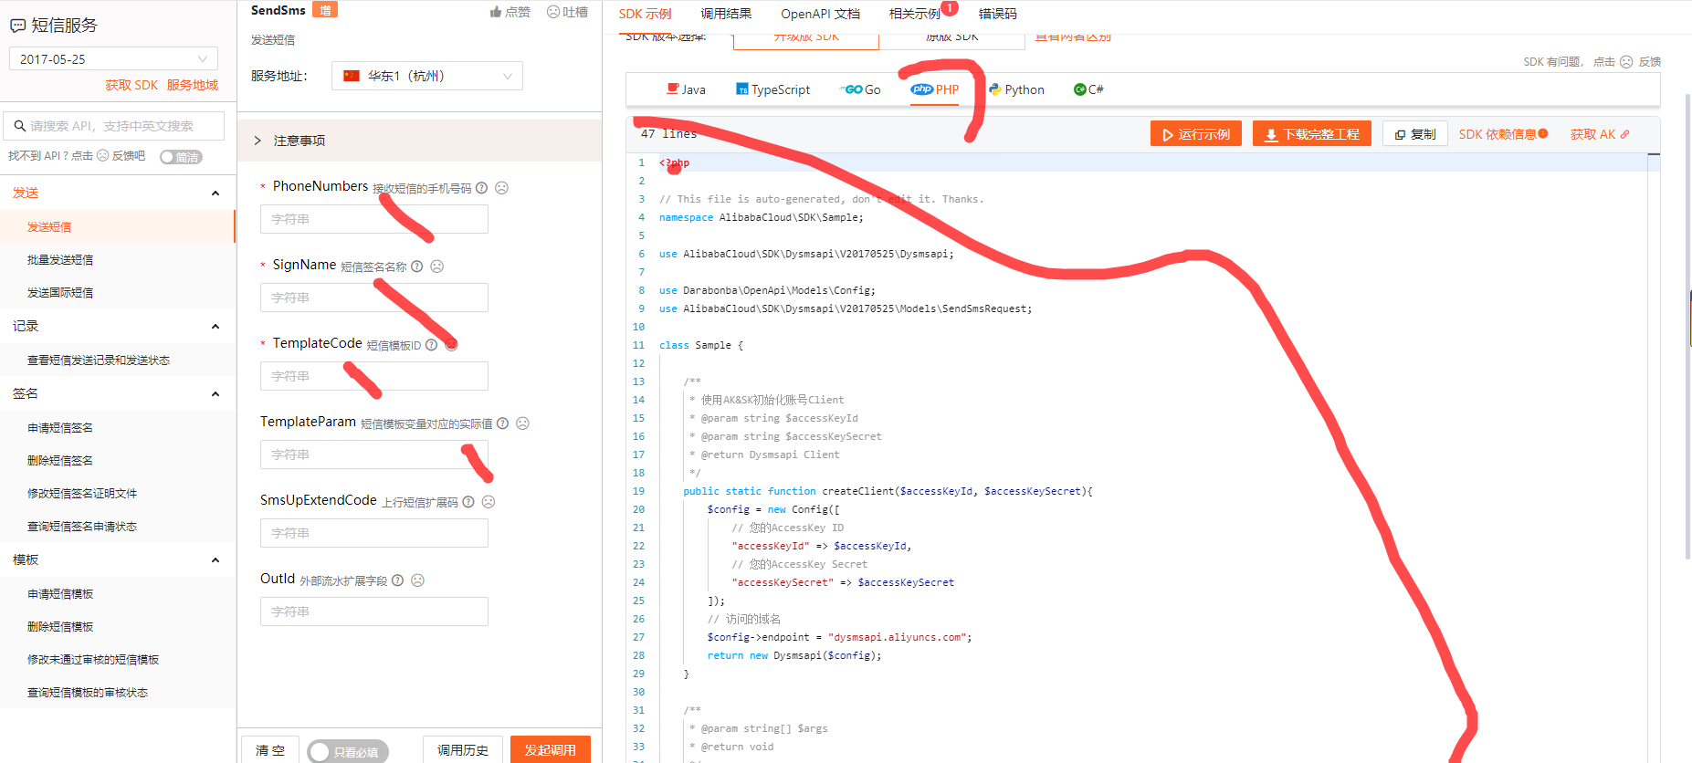Open help icon for SignName field
The image size is (1692, 763).
coord(416,267)
